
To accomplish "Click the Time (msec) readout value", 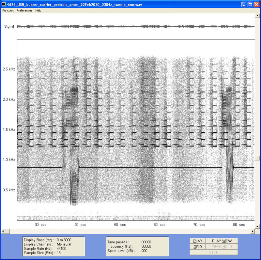I will (146, 242).
